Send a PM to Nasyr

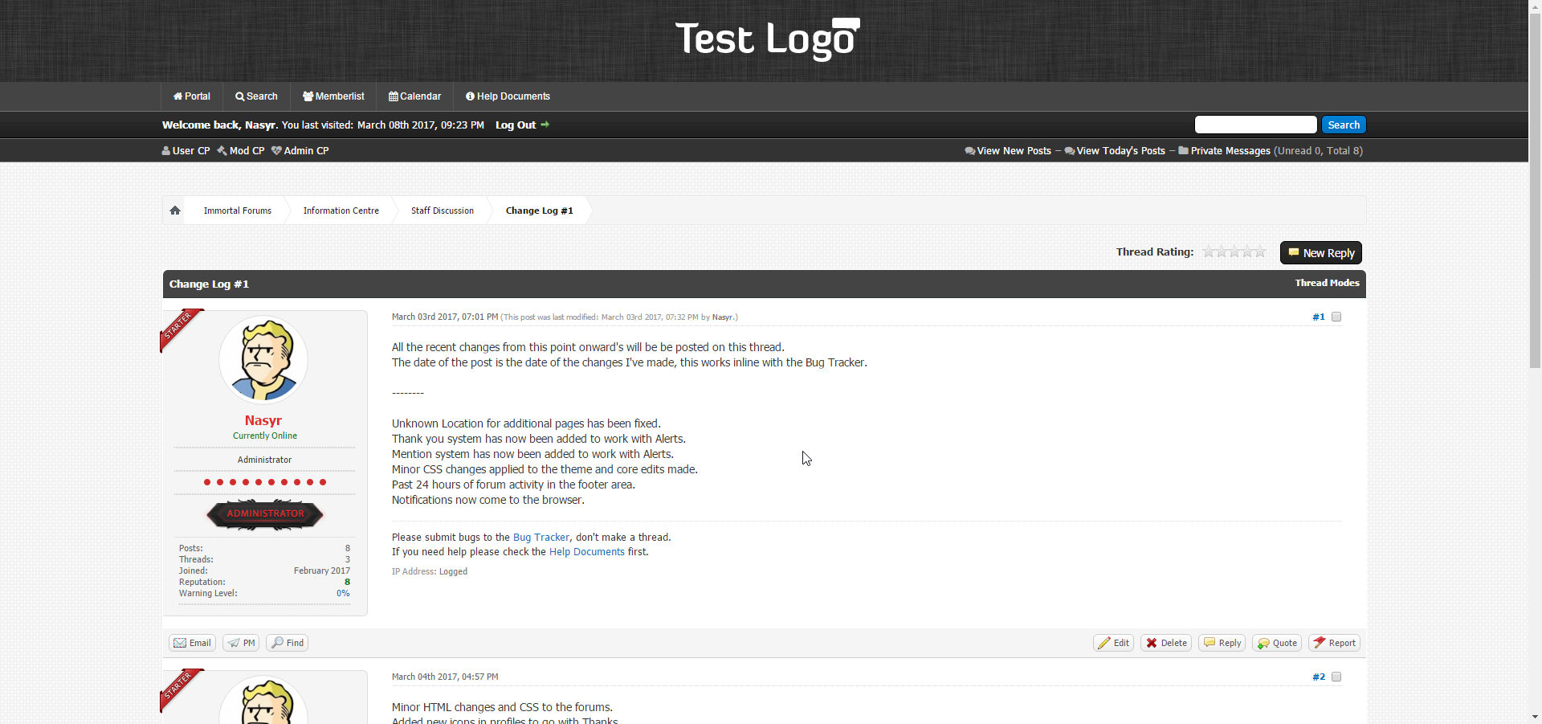[x=242, y=643]
